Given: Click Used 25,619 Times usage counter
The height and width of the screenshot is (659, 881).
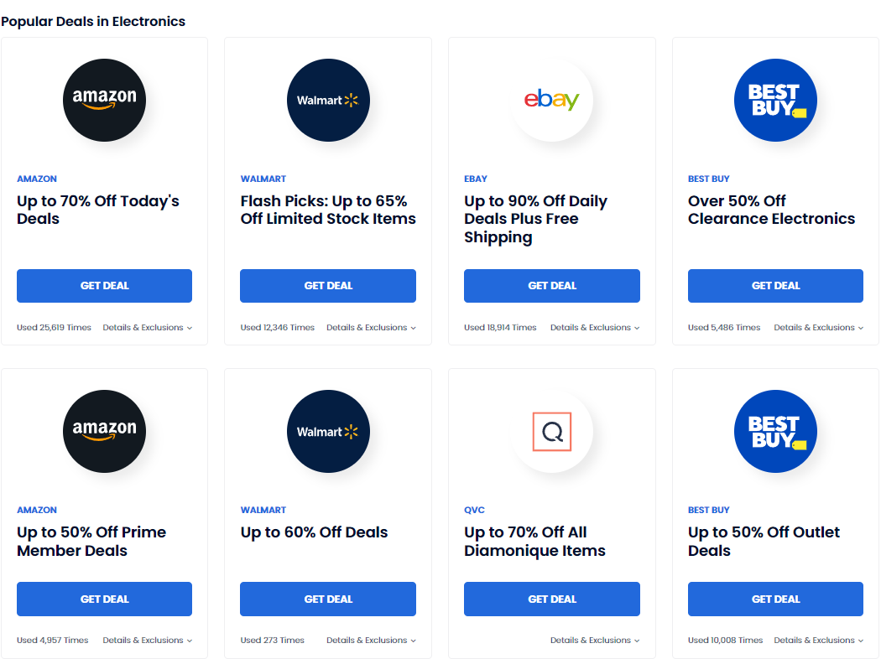Looking at the screenshot, I should click(x=54, y=327).
